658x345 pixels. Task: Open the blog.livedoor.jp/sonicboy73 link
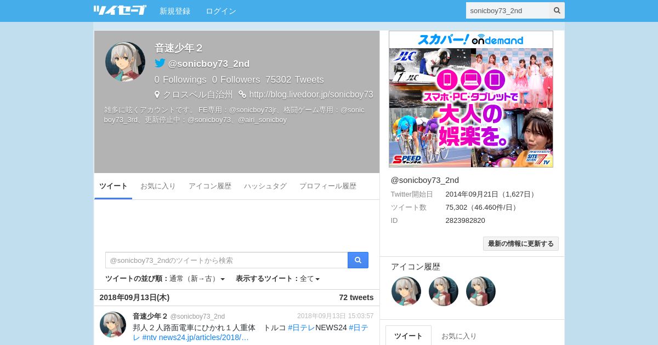click(311, 94)
